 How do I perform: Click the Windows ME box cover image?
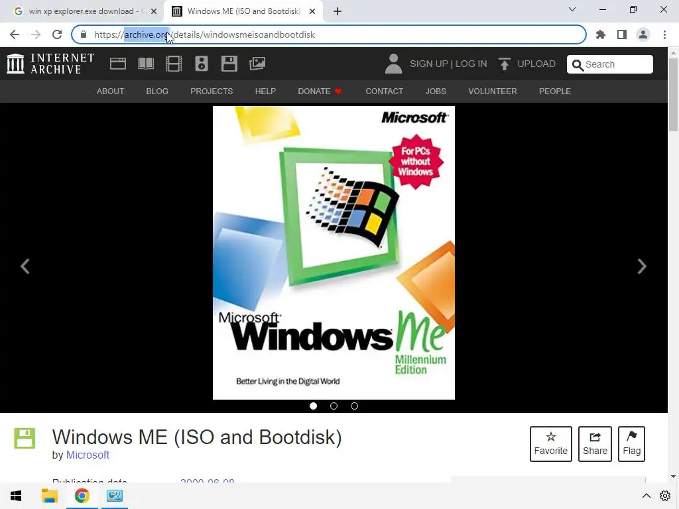coord(334,253)
